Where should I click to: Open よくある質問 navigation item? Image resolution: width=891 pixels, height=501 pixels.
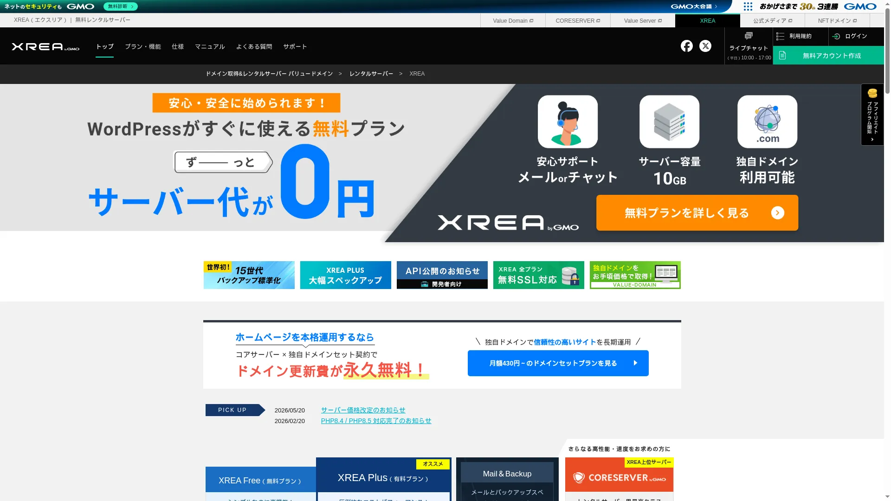click(x=254, y=46)
